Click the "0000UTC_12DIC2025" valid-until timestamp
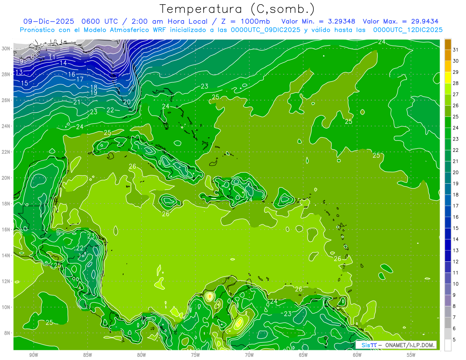This screenshot has width=466, height=360. 408,30
